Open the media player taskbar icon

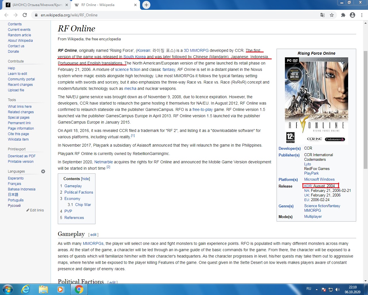pos(61,289)
